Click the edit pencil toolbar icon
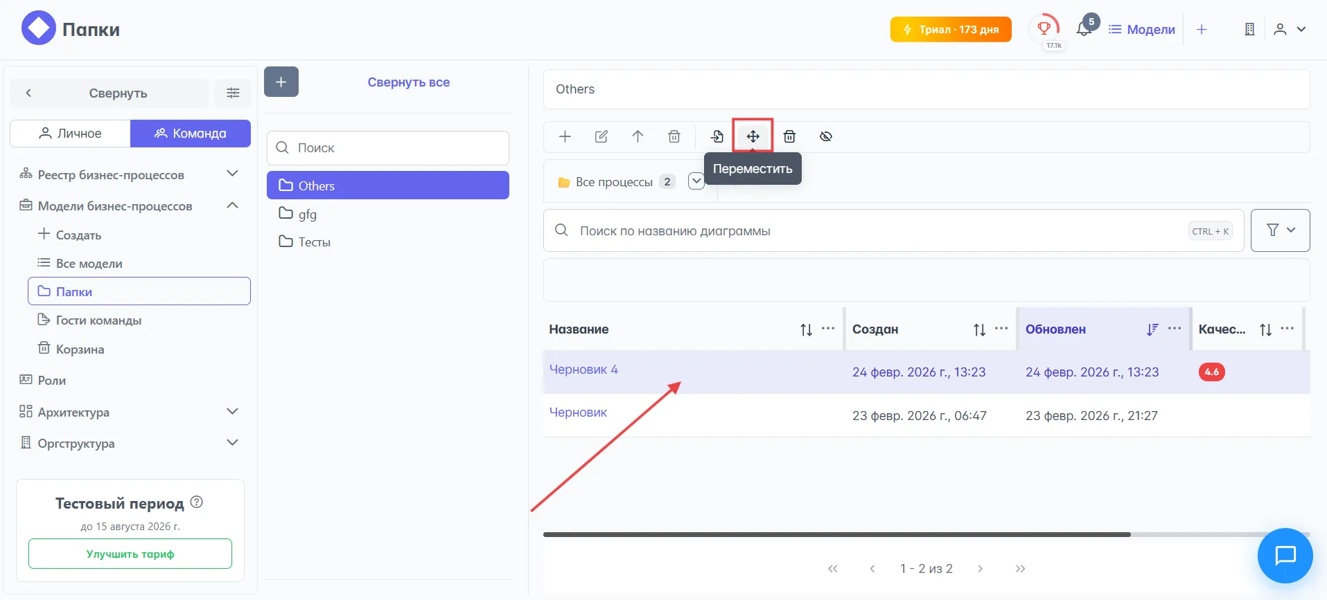Viewport: 1327px width, 600px height. (601, 136)
